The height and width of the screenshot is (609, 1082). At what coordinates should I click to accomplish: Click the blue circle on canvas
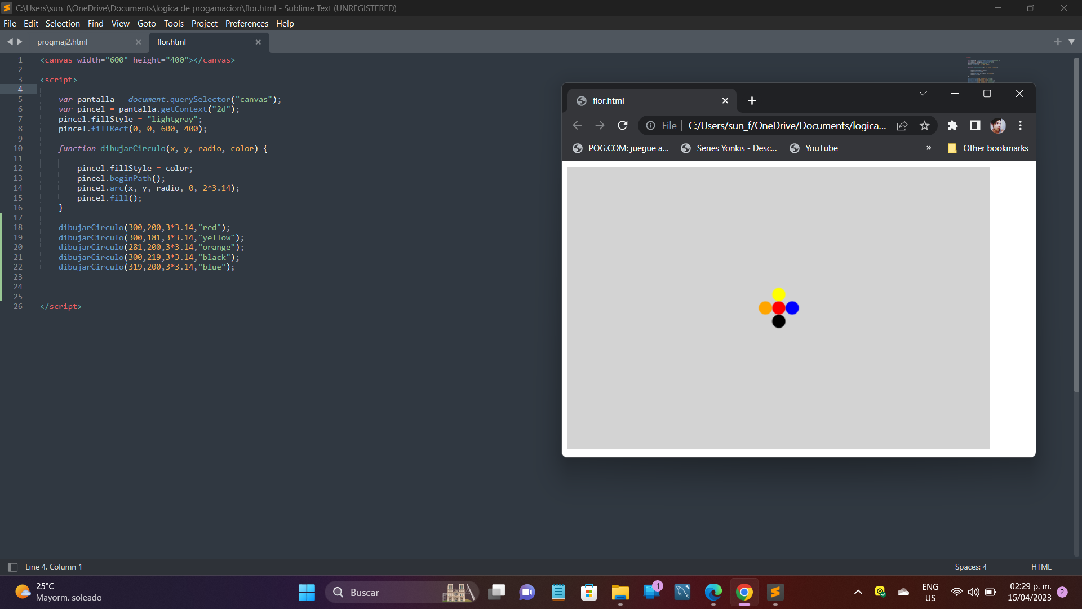coord(792,308)
